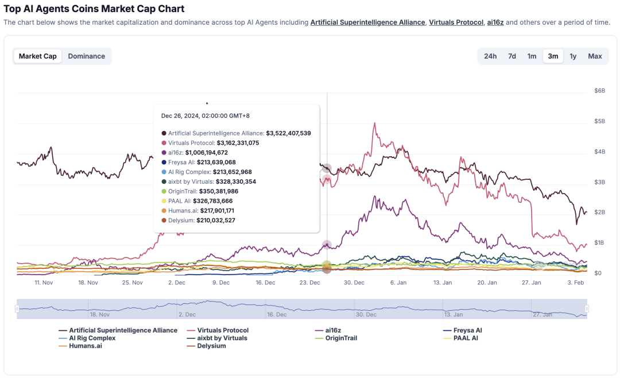Image resolution: width=620 pixels, height=378 pixels.
Task: Select the 7d time range
Action: click(x=511, y=56)
